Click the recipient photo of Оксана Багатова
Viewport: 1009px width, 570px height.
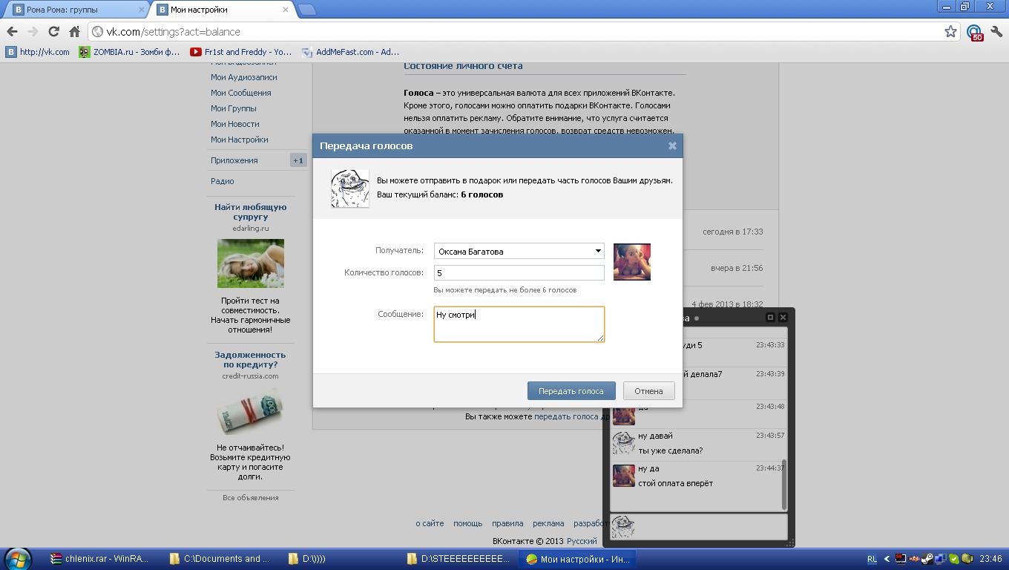coord(631,261)
